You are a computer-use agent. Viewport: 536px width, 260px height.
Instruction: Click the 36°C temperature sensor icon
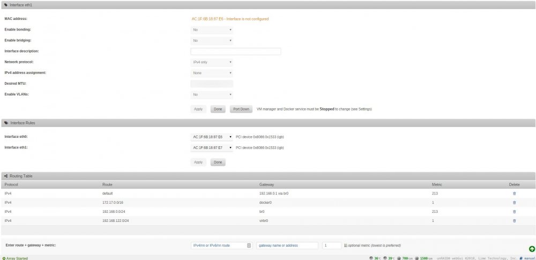[371, 258]
